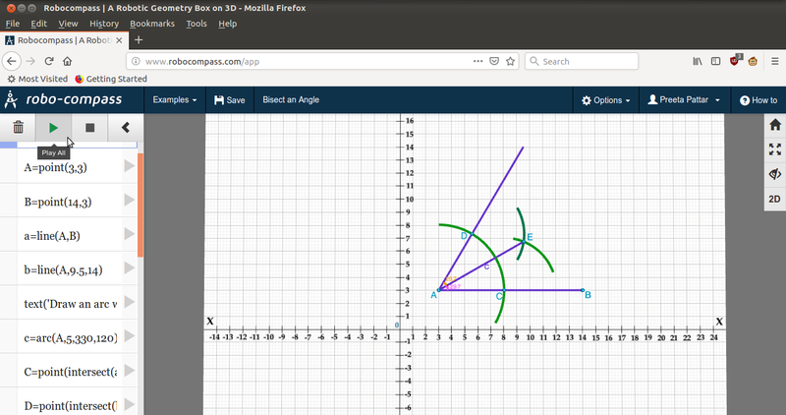786x415 pixels.
Task: Open Getting Started bookmark
Action: pos(111,79)
